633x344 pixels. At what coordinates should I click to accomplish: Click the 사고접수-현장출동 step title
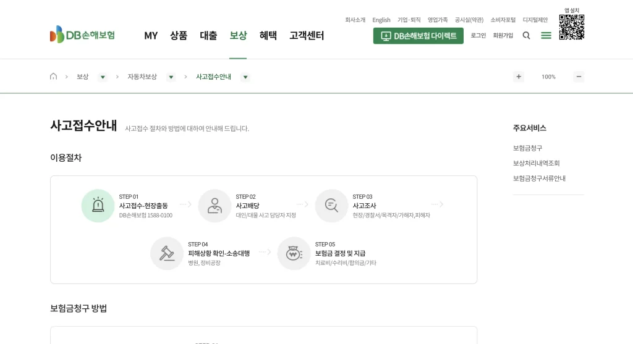143,206
